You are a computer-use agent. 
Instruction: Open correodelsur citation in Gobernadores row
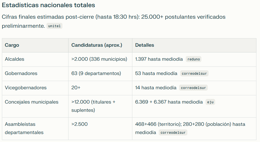(194, 73)
